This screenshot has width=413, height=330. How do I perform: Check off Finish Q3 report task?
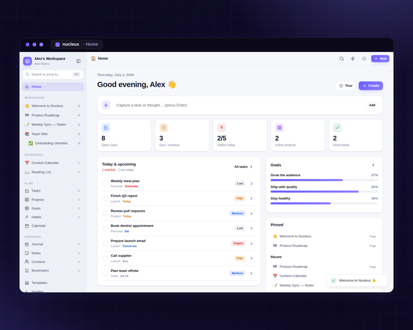(105, 199)
